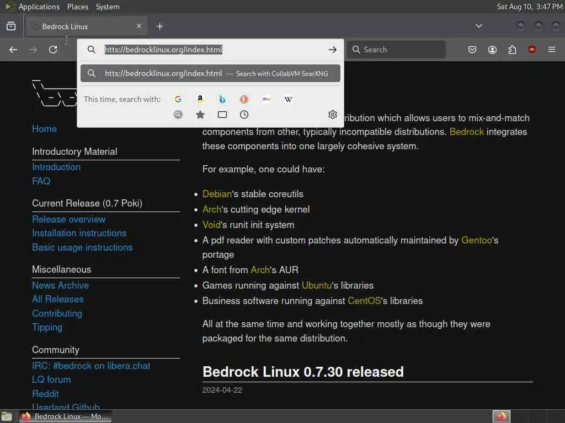The image size is (565, 423).
Task: Open the Firefox account icon
Action: pos(492,50)
